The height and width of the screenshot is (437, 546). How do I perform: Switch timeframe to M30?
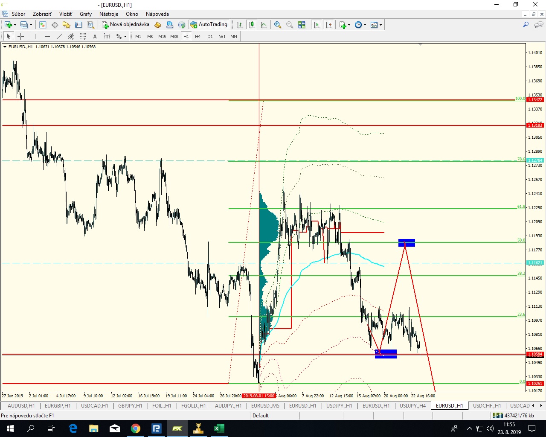coord(174,36)
